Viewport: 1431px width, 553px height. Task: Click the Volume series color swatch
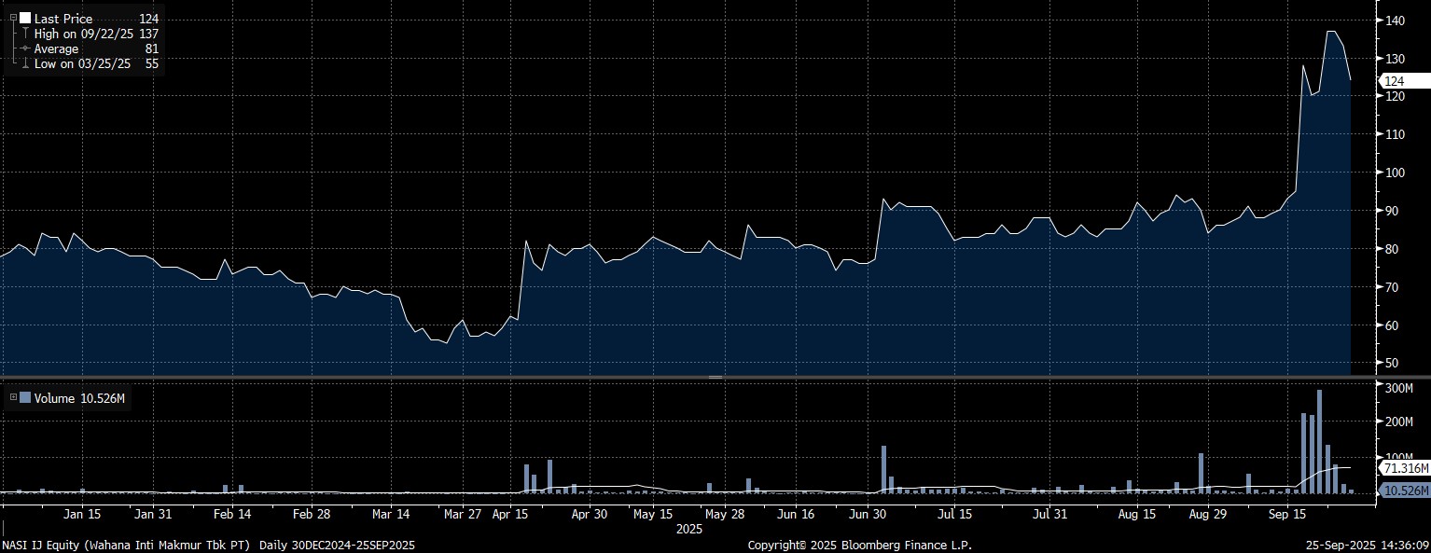(25, 398)
